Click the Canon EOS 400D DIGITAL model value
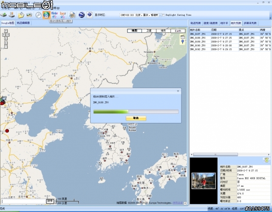This screenshot has width=272, height=212. click(251, 178)
